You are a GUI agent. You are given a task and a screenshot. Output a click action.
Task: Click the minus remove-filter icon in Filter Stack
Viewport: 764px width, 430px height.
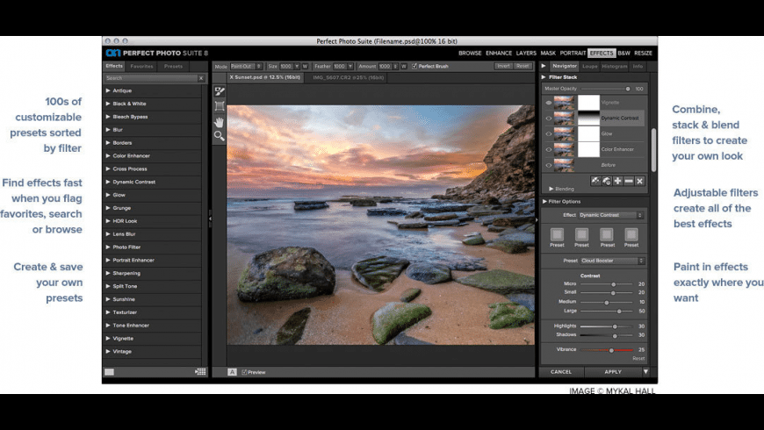629,181
